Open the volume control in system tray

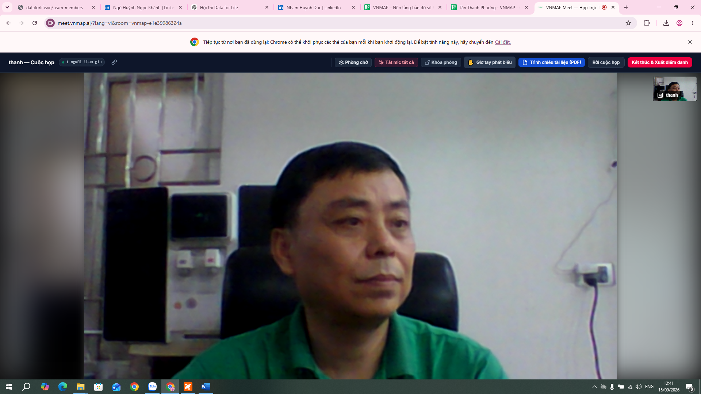(x=639, y=387)
